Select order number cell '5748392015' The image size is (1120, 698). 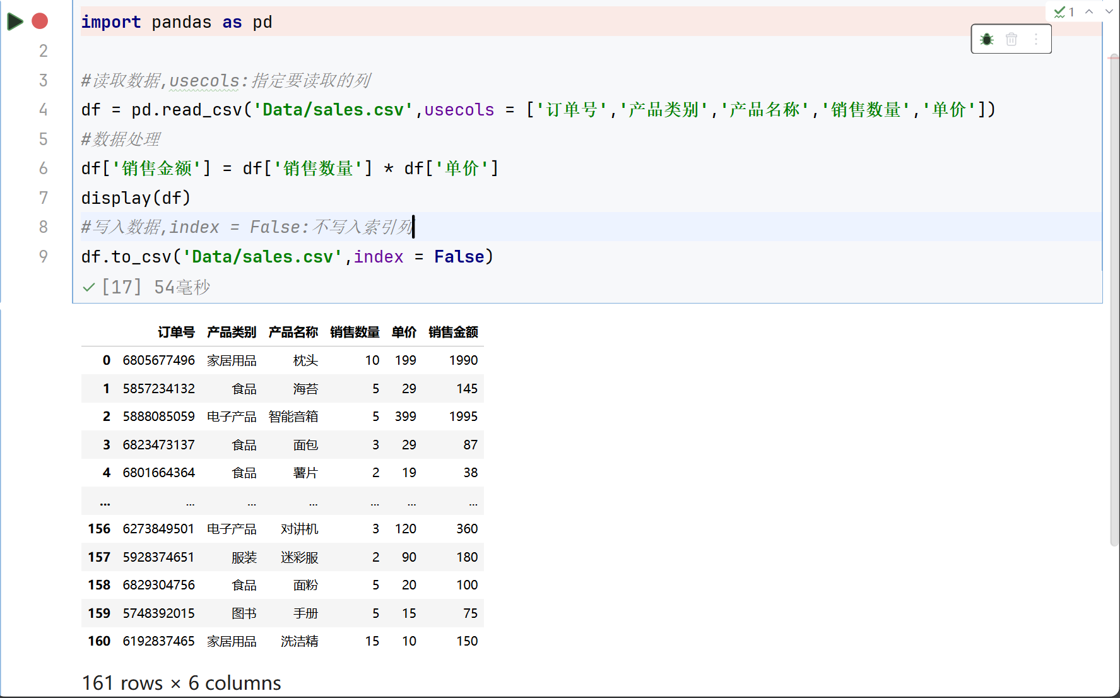pyautogui.click(x=159, y=613)
